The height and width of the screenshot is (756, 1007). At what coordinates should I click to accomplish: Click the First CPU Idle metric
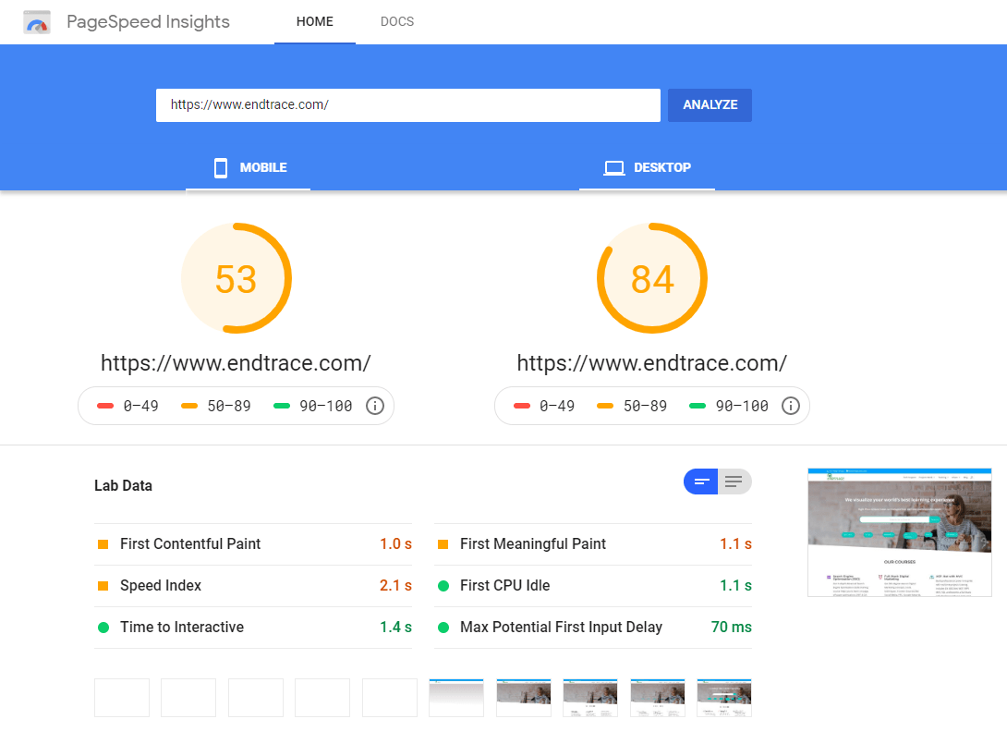(x=593, y=586)
